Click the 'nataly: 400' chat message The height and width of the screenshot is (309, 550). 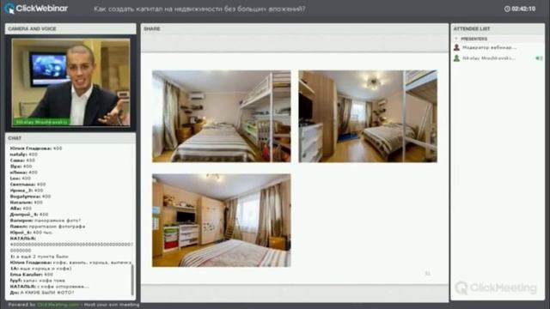[x=23, y=154]
